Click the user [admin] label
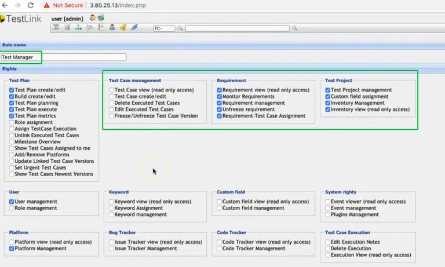 click(x=67, y=19)
